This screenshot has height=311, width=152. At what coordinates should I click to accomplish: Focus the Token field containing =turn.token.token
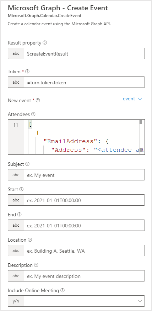coord(84,82)
